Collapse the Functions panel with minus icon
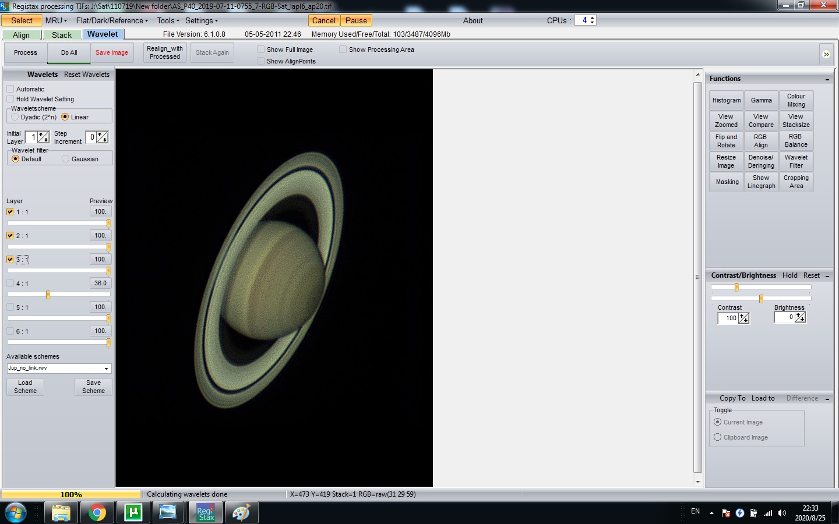The height and width of the screenshot is (524, 839). tap(827, 79)
